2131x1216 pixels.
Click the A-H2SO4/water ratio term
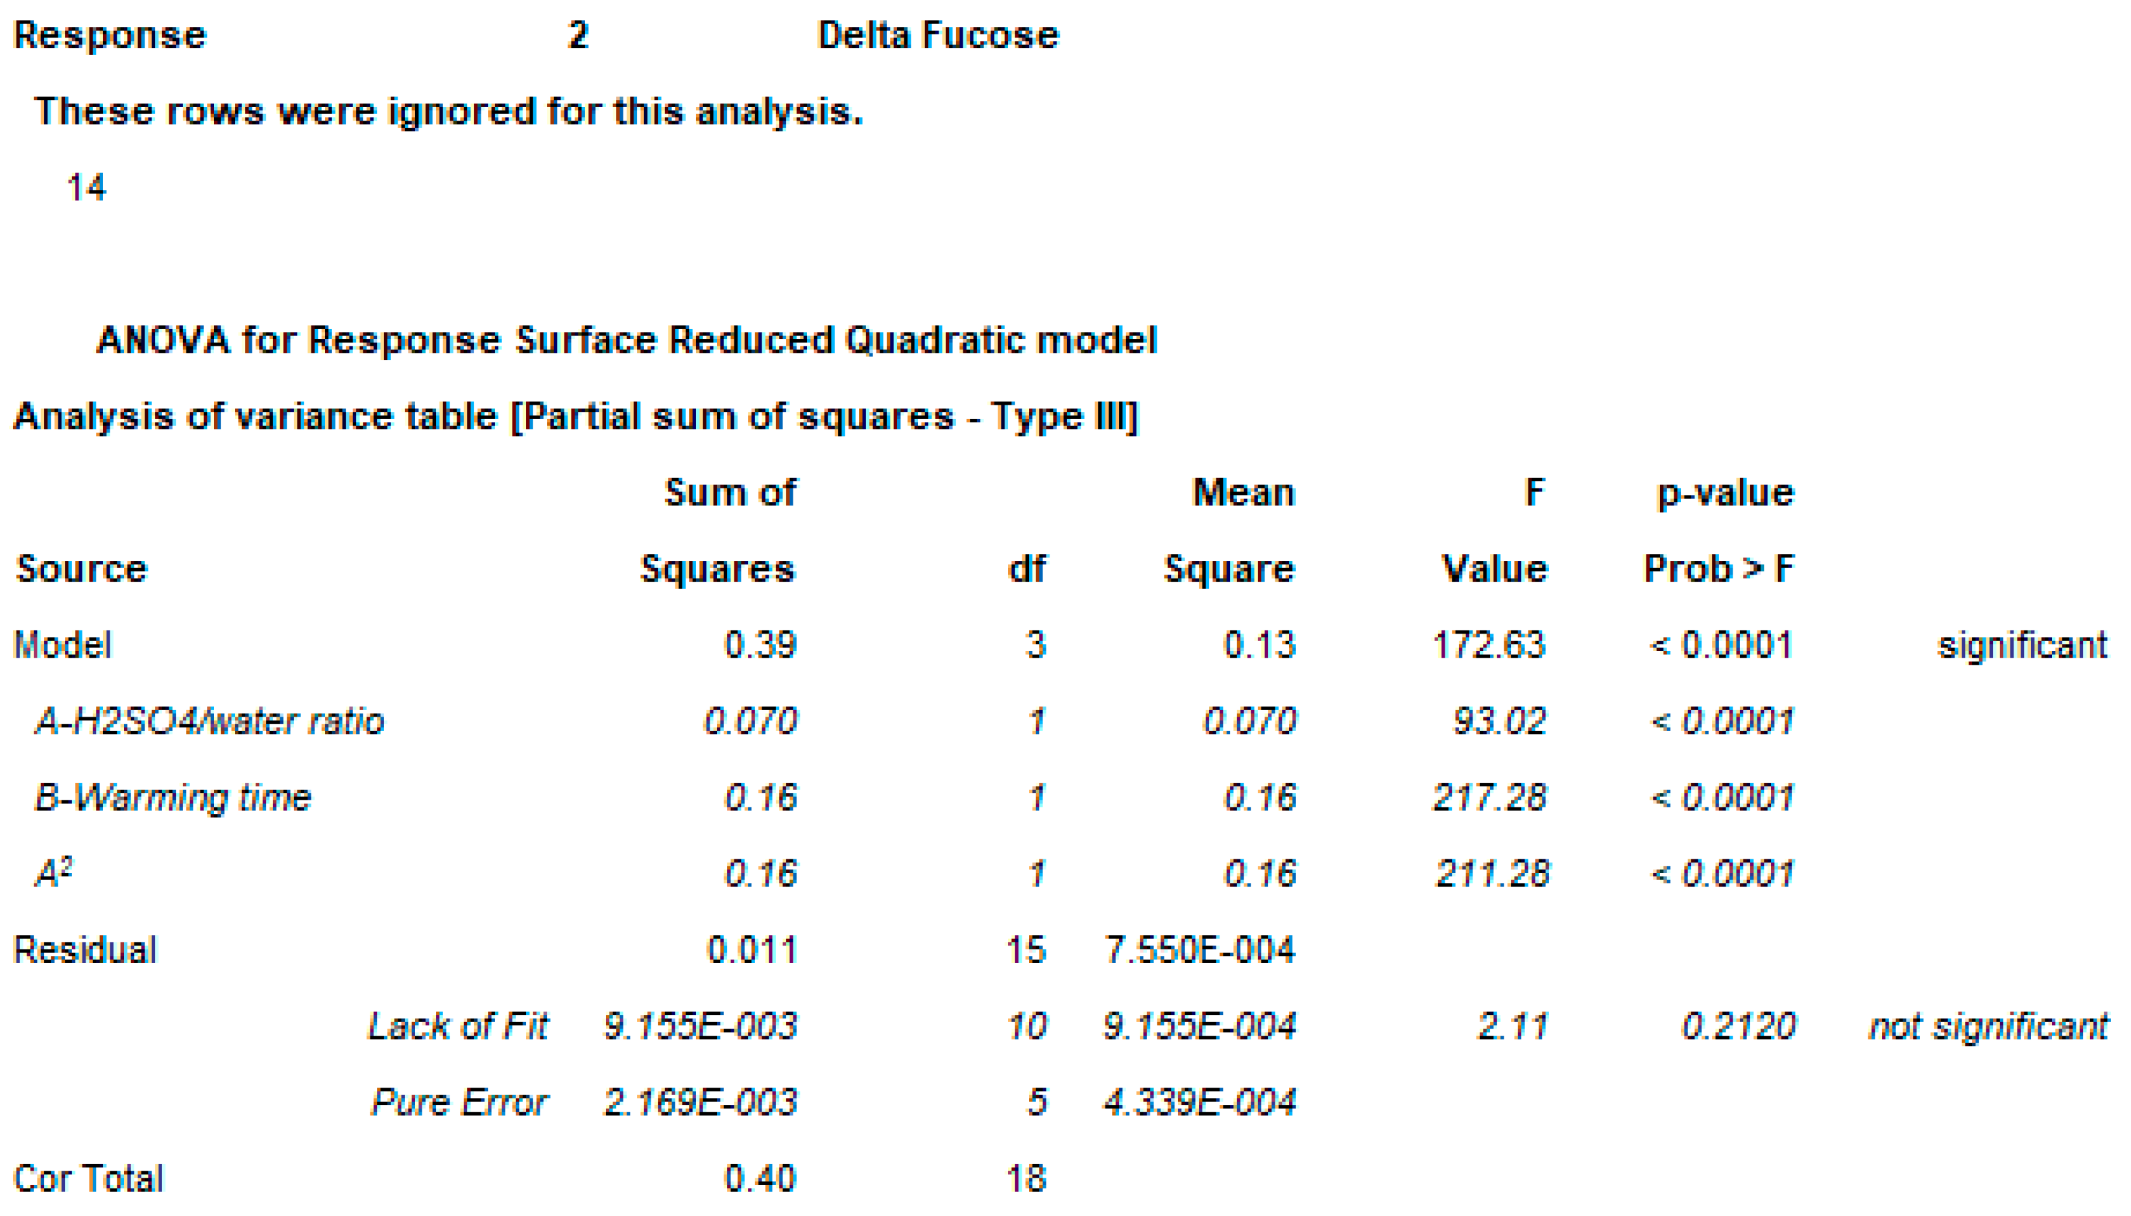[x=210, y=721]
